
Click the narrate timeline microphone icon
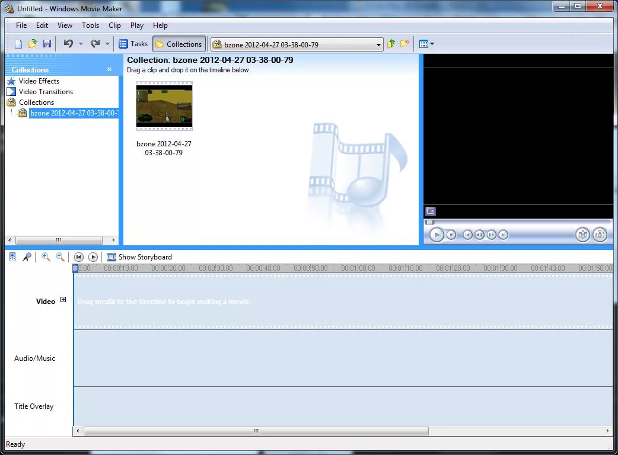[27, 257]
